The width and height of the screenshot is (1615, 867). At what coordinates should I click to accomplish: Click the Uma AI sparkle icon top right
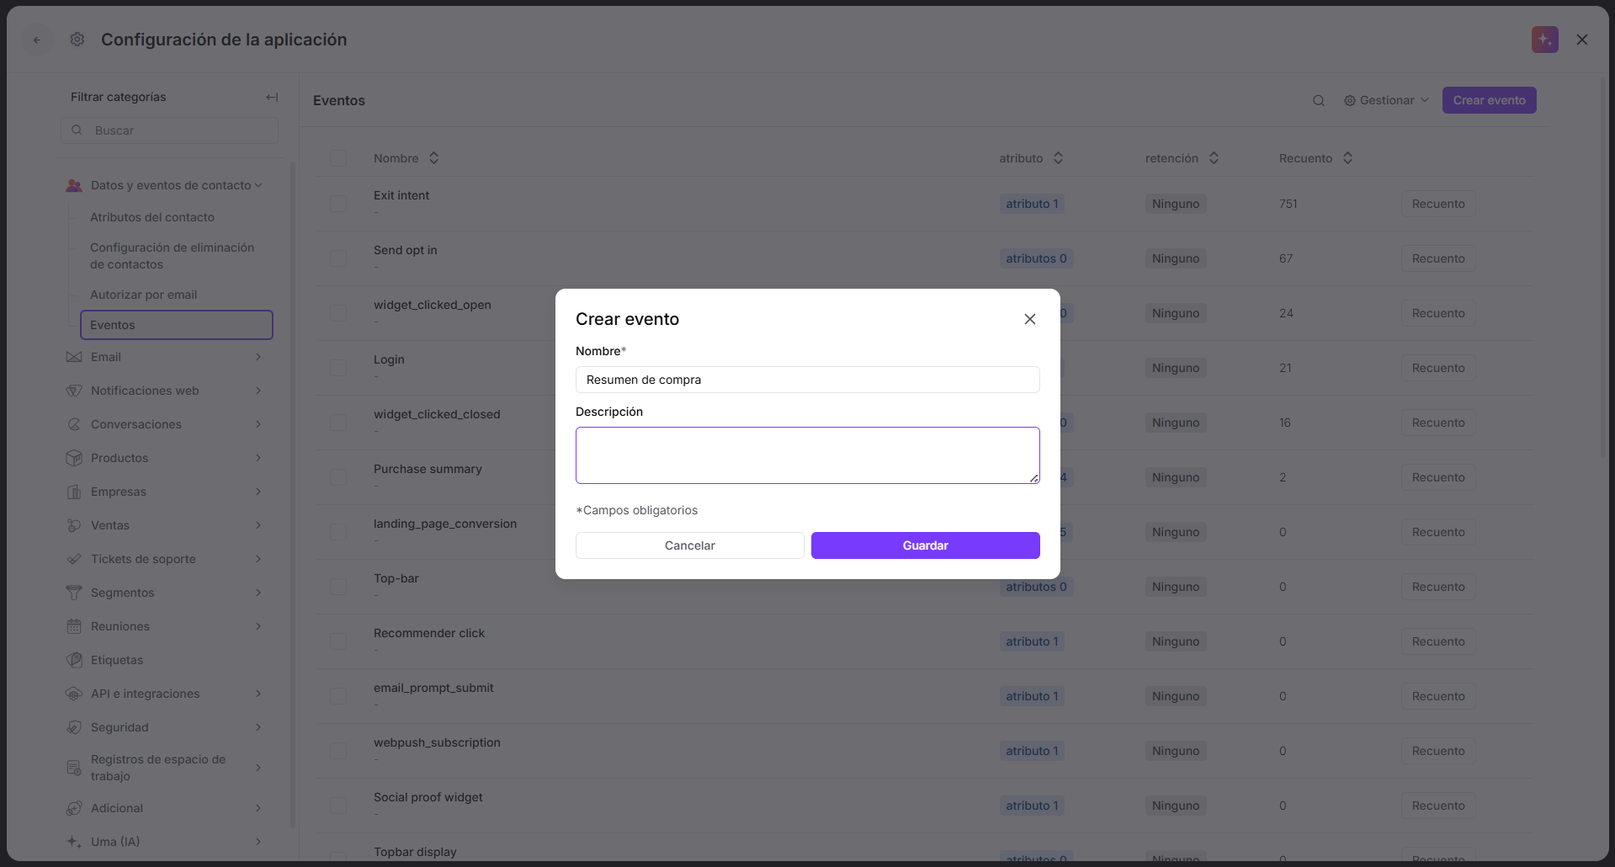pyautogui.click(x=1544, y=40)
